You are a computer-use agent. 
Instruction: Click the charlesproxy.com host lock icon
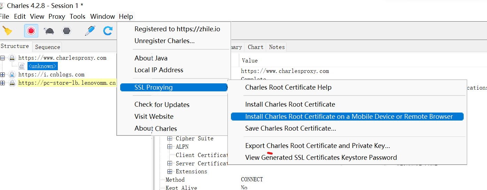pos(12,58)
